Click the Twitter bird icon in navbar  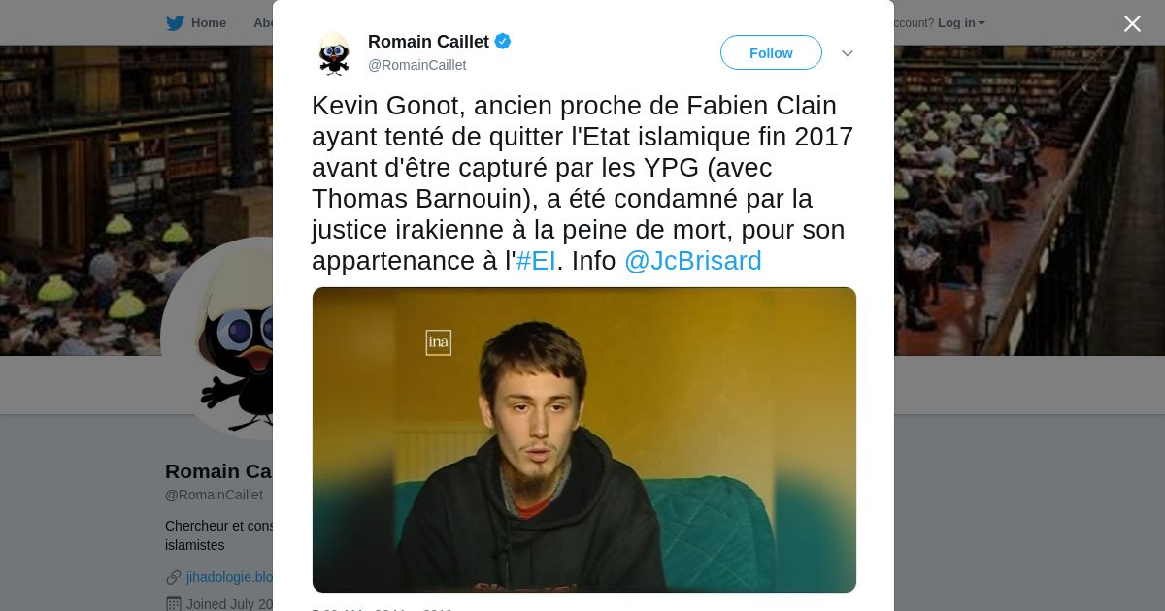(175, 23)
